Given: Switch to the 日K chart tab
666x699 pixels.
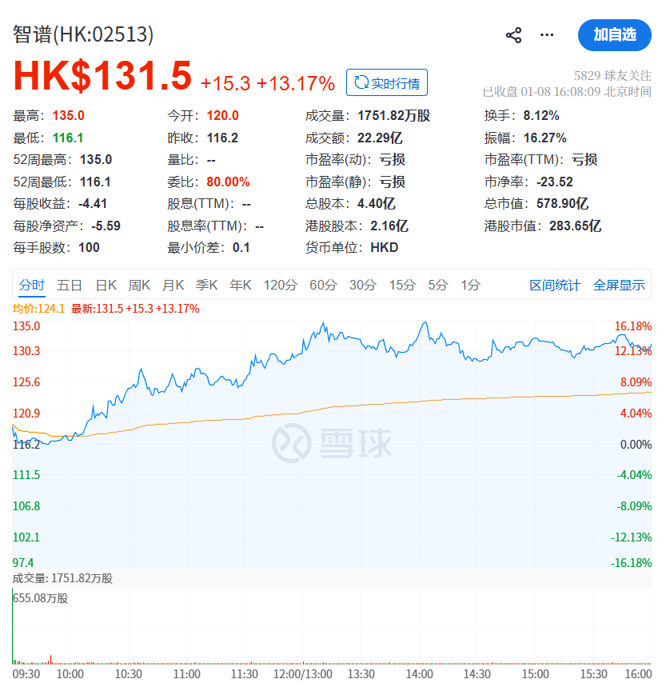Looking at the screenshot, I should coord(106,285).
